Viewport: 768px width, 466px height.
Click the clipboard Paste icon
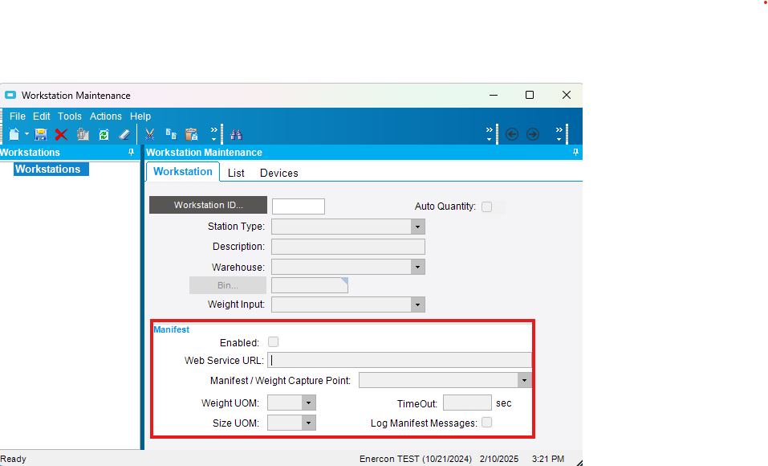pos(192,134)
